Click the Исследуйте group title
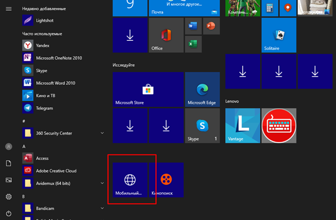 point(124,65)
